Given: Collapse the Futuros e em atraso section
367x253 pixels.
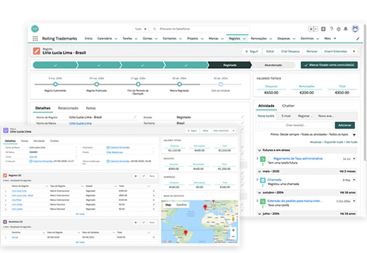Looking at the screenshot, I should 260,150.
